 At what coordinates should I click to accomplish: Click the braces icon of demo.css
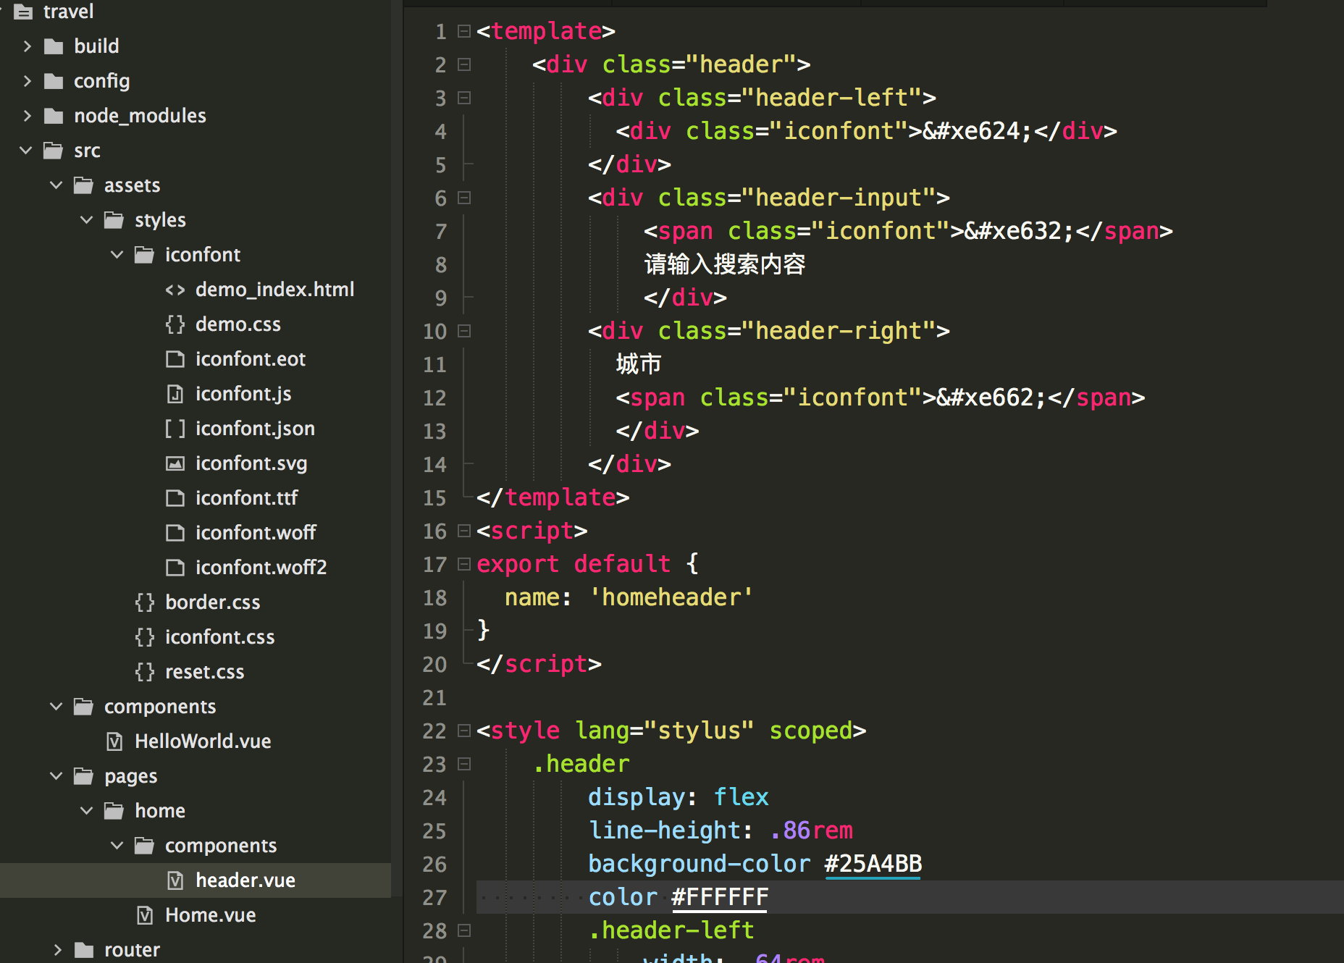(175, 324)
